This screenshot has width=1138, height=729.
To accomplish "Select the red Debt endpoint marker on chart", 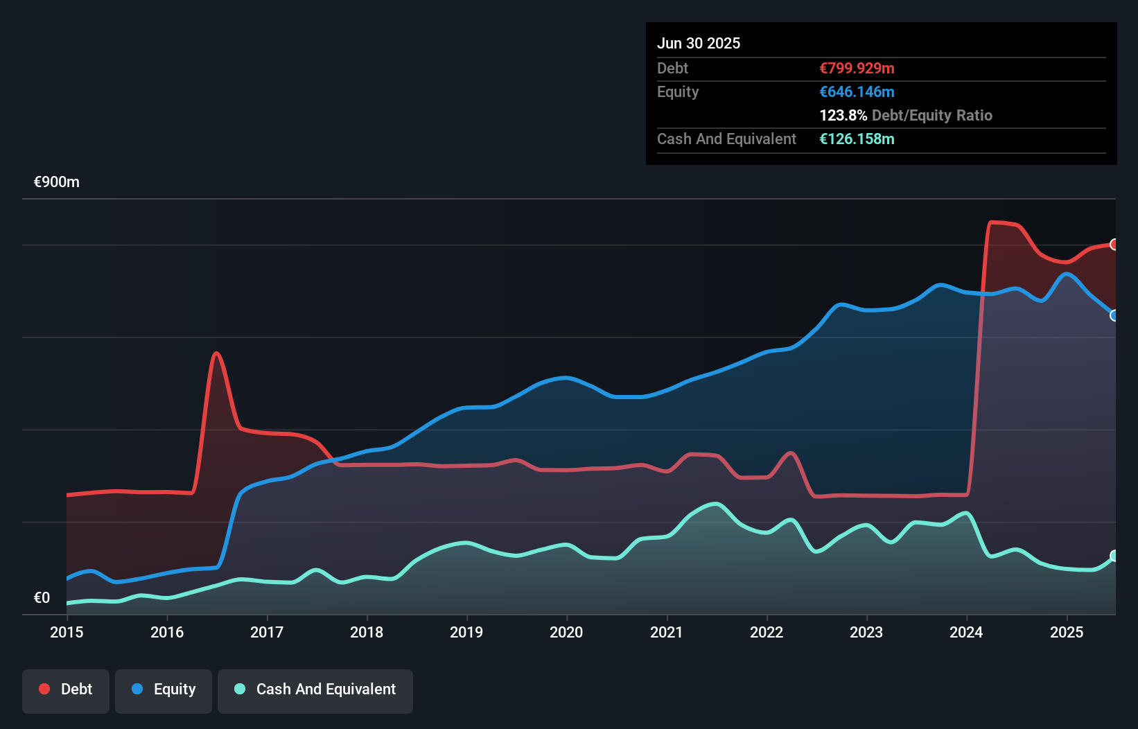I will 1114,245.
